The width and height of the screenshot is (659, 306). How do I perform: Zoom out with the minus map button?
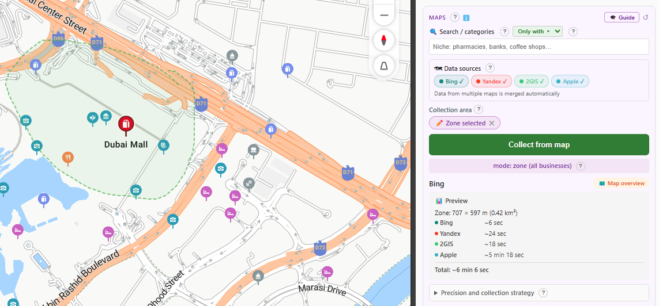[x=384, y=15]
